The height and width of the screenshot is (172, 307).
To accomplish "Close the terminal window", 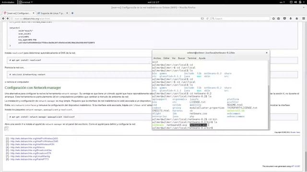I will coord(267,53).
